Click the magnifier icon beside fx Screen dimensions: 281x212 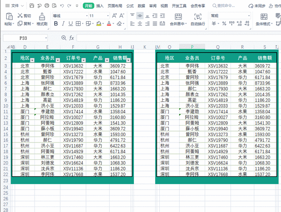(x=64, y=38)
